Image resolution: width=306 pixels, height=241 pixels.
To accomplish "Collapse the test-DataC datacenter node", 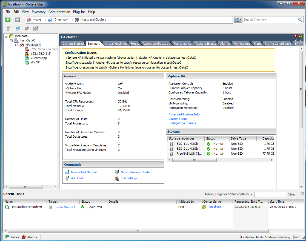I will coord(11,41).
